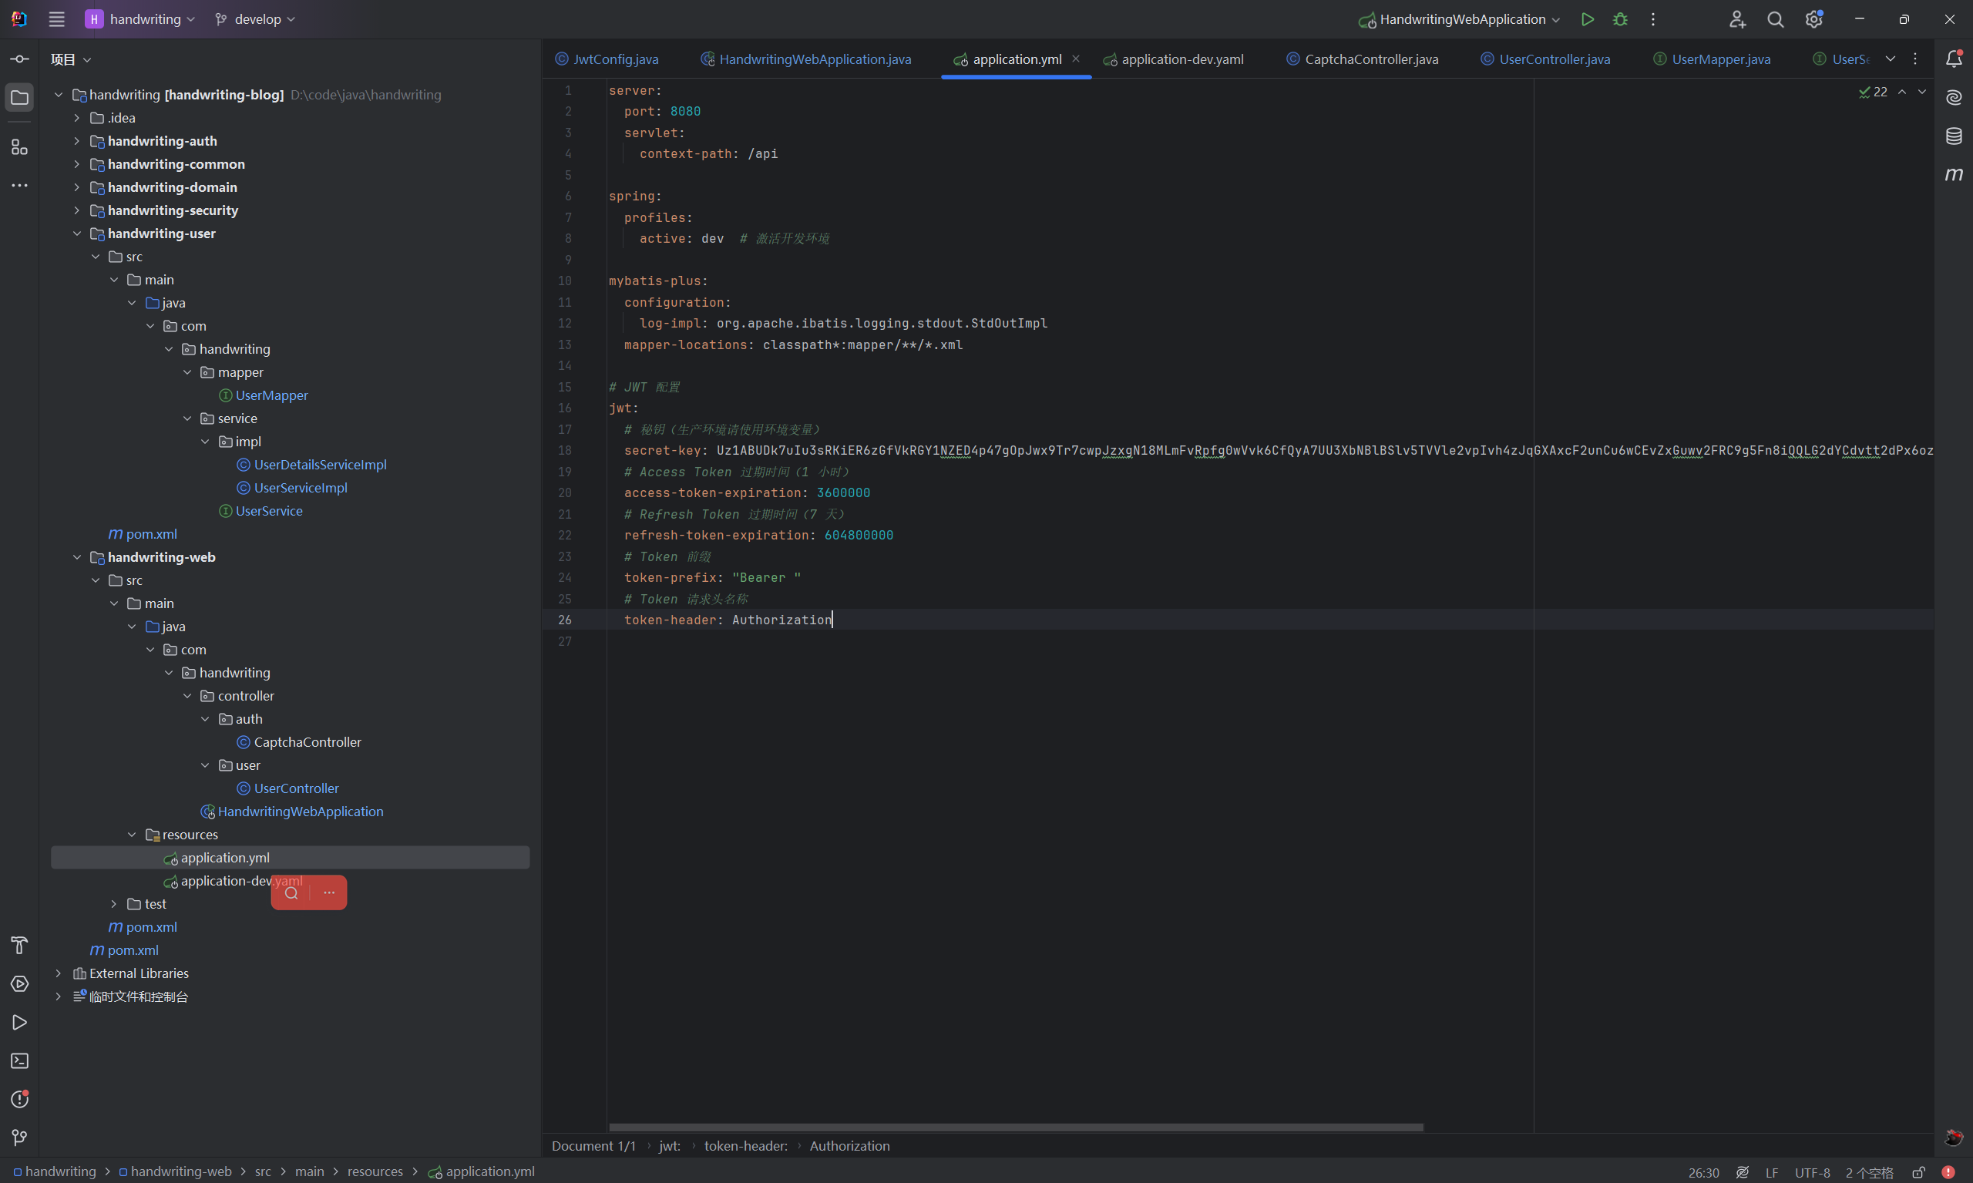Image resolution: width=1973 pixels, height=1183 pixels.
Task: Switch to the application-dev.yaml tab
Action: [x=1181, y=59]
